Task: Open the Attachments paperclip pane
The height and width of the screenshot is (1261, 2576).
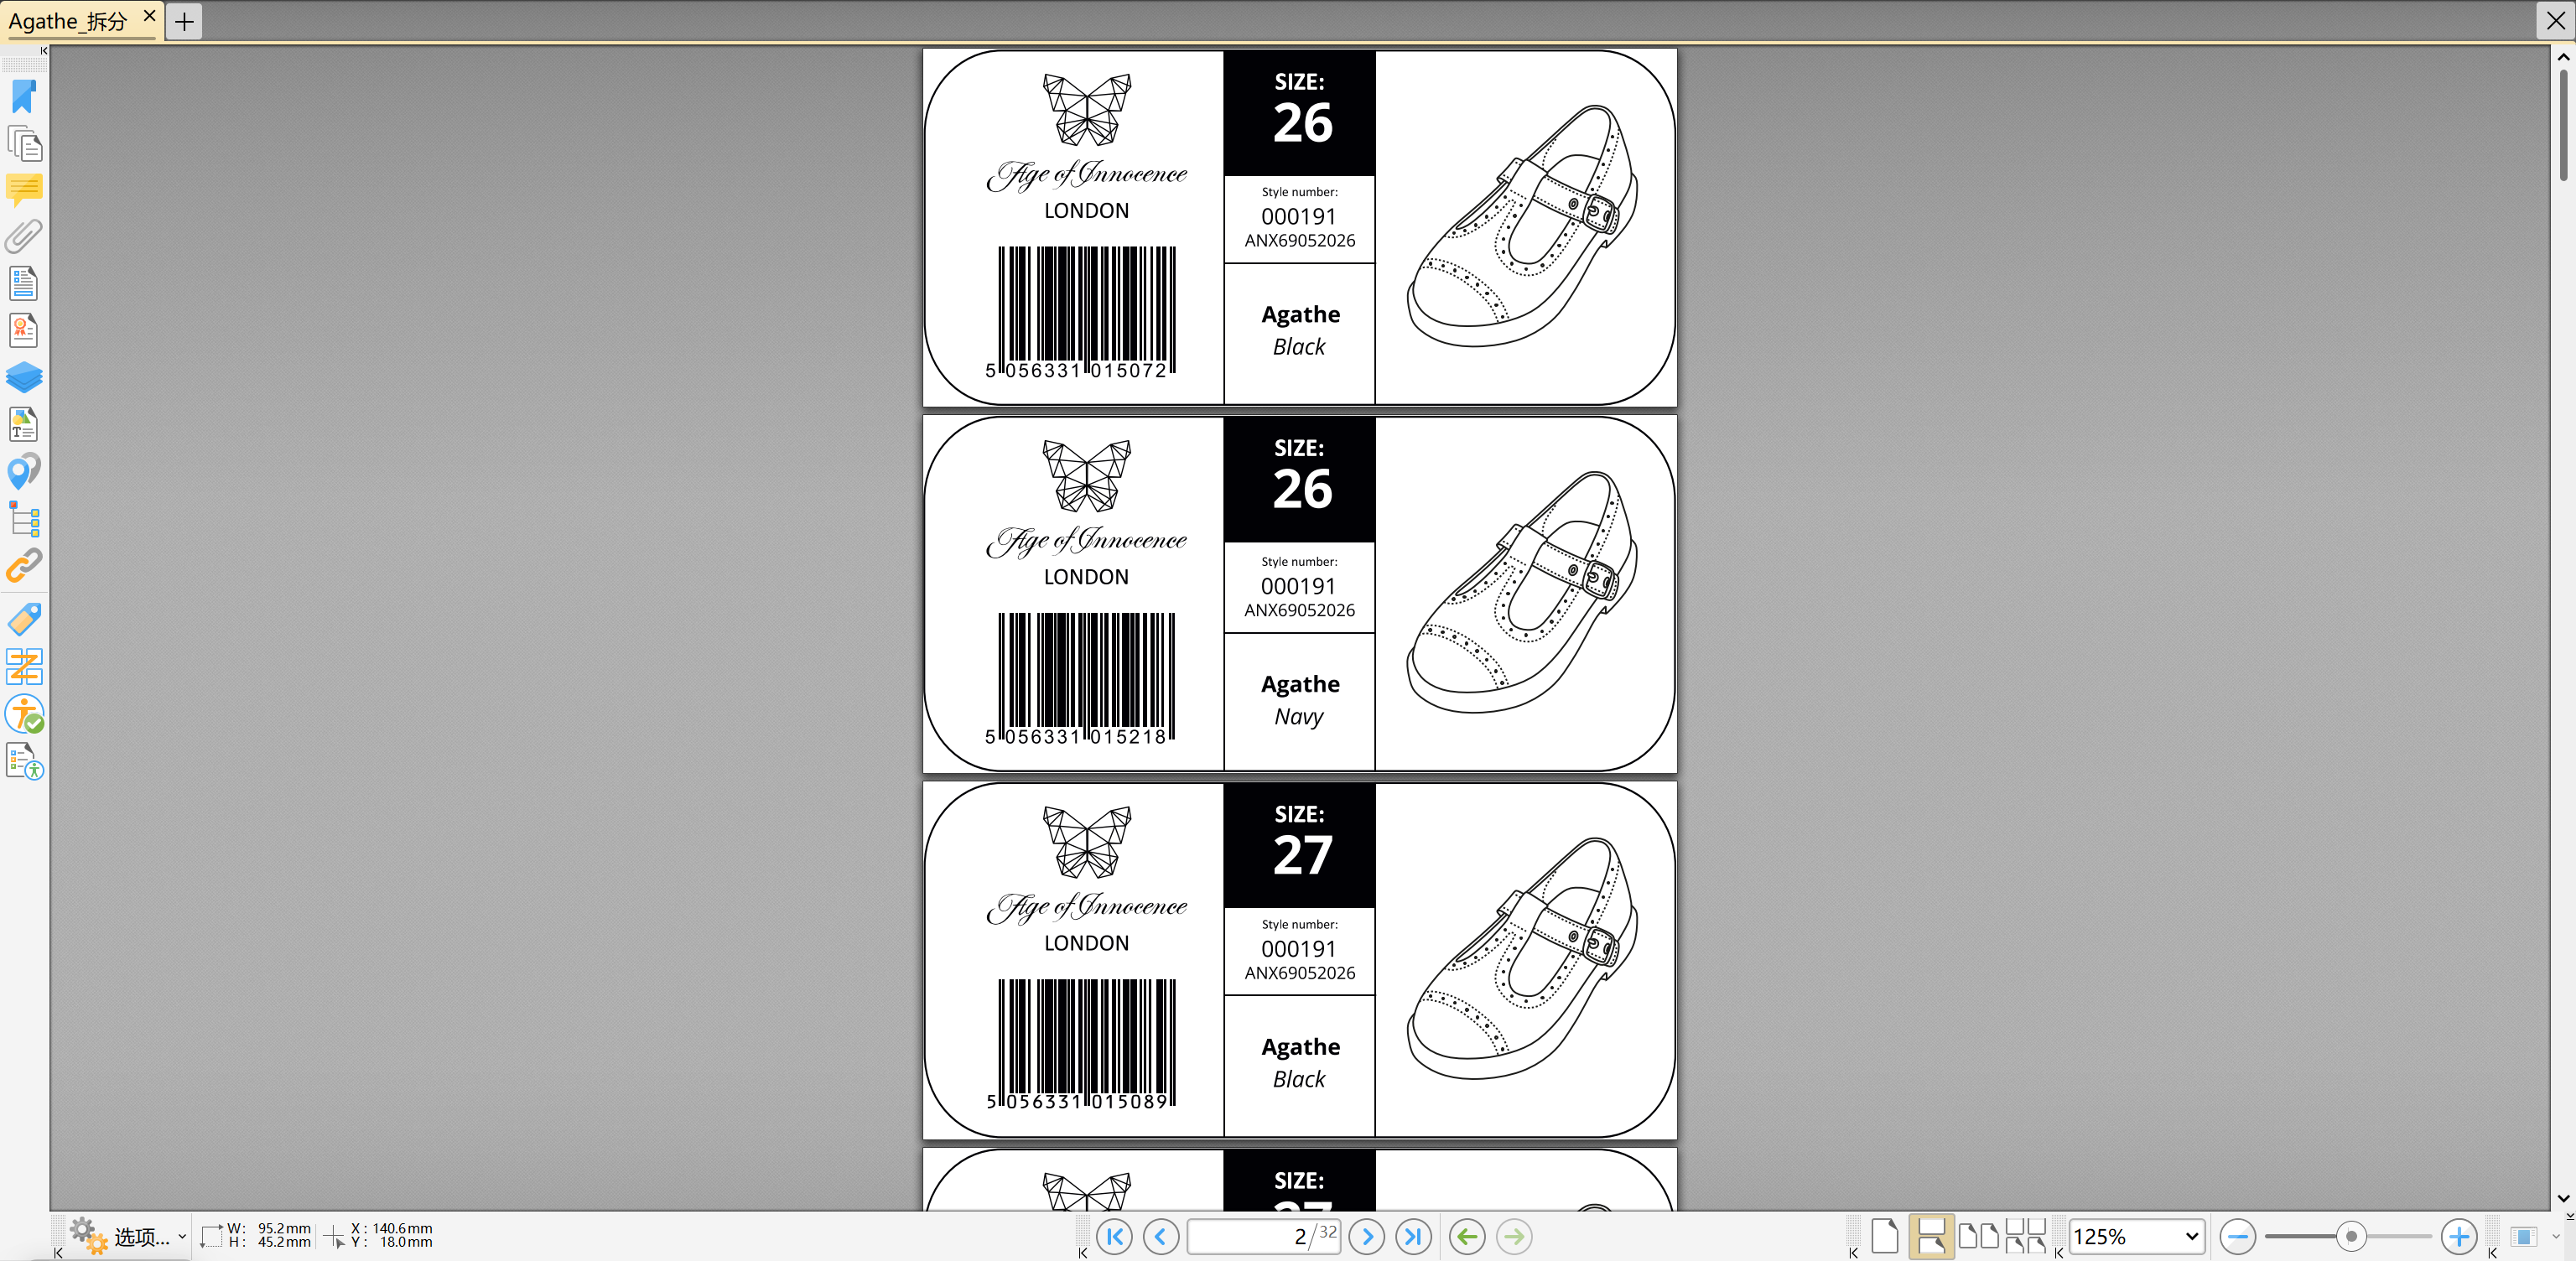Action: 24,236
